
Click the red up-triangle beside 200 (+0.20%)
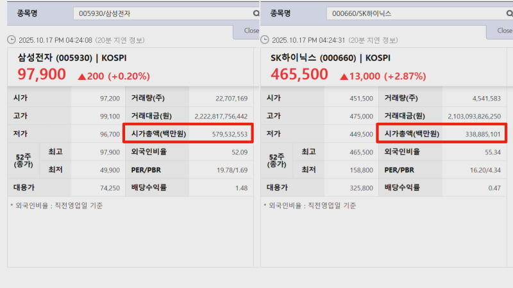[x=81, y=76]
